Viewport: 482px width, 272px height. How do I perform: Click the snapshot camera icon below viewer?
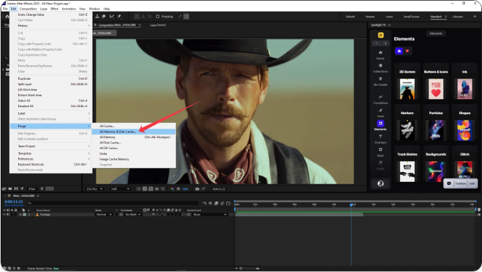tap(197, 189)
